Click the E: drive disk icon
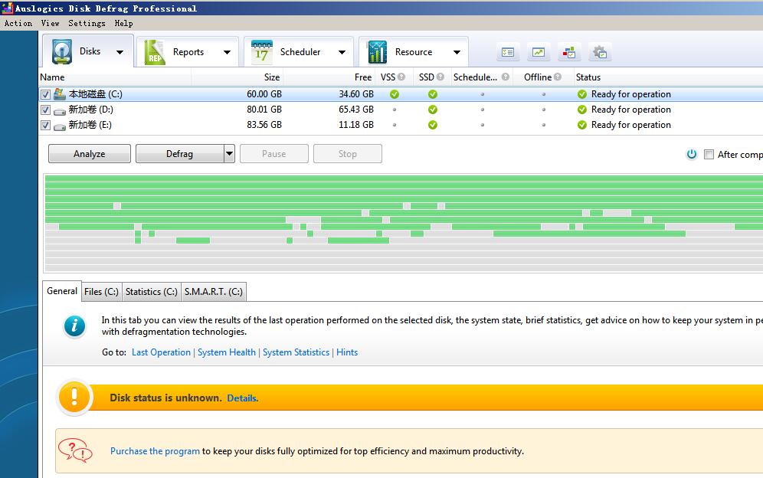This screenshot has width=763, height=478. pyautogui.click(x=59, y=127)
